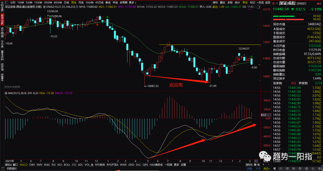Click the 关联报价 status bar label
The height and width of the screenshot is (171, 323).
click(12, 169)
